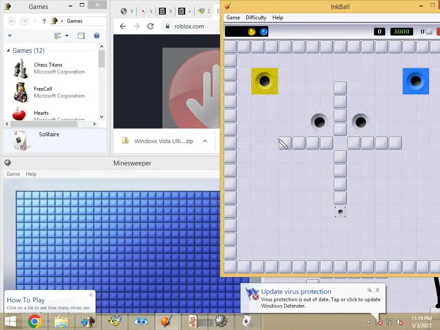The image size is (440, 330).
Task: Show hidden system tray icons
Action: click(368, 322)
